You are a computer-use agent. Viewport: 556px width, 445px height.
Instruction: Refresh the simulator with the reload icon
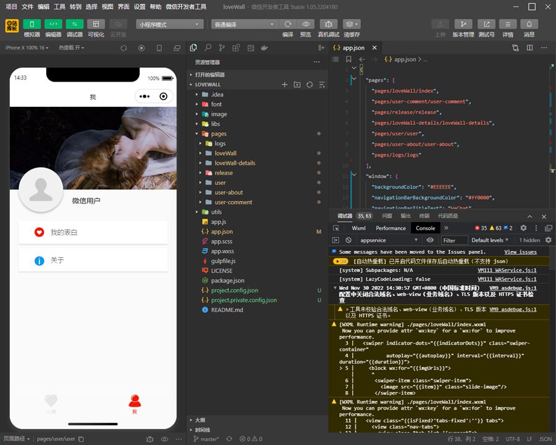point(125,48)
